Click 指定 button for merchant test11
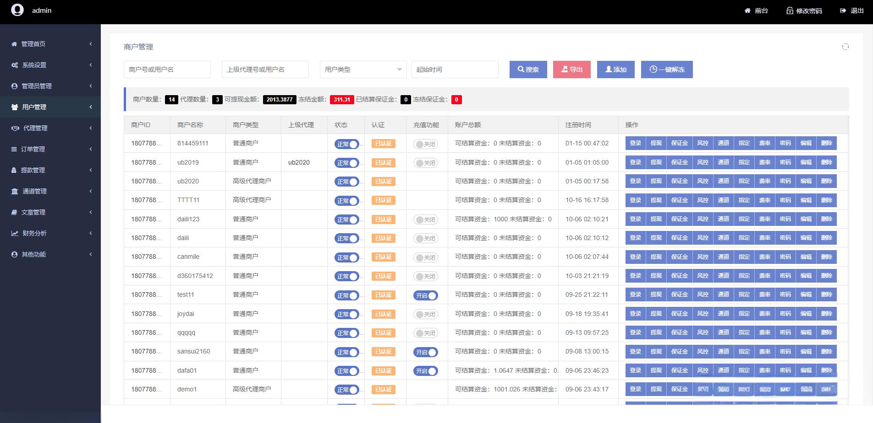 [744, 294]
